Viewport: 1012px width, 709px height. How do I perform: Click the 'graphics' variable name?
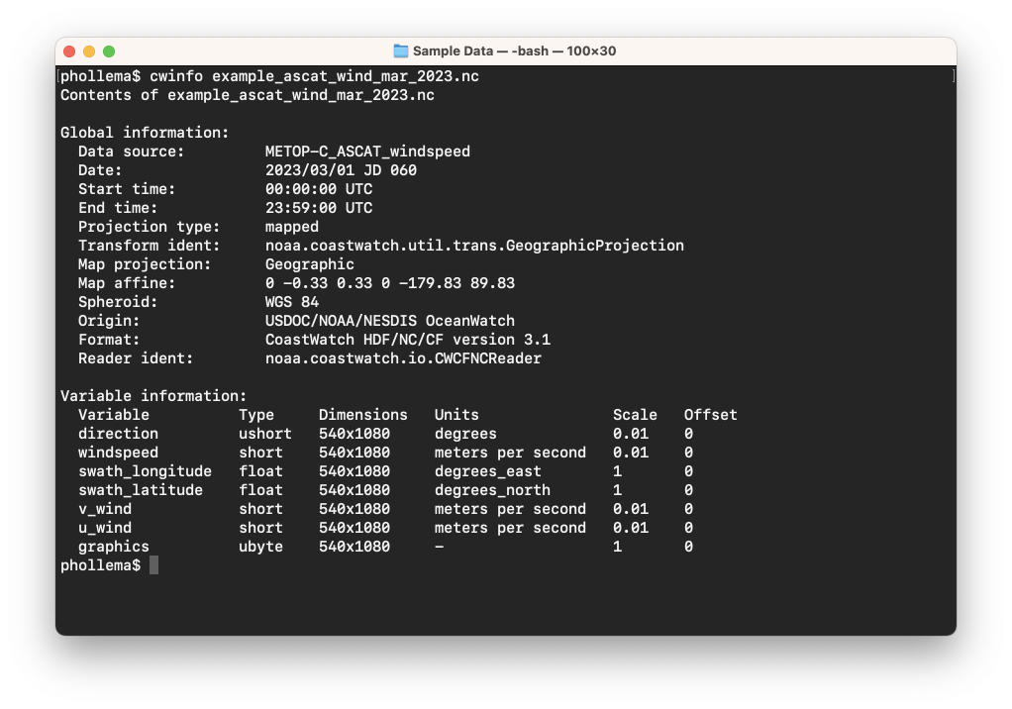pos(114,547)
